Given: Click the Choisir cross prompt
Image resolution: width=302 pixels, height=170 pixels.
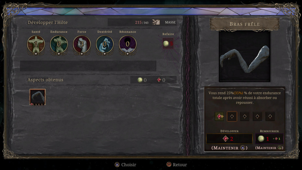Looking at the screenshot, I should [x=125, y=165].
